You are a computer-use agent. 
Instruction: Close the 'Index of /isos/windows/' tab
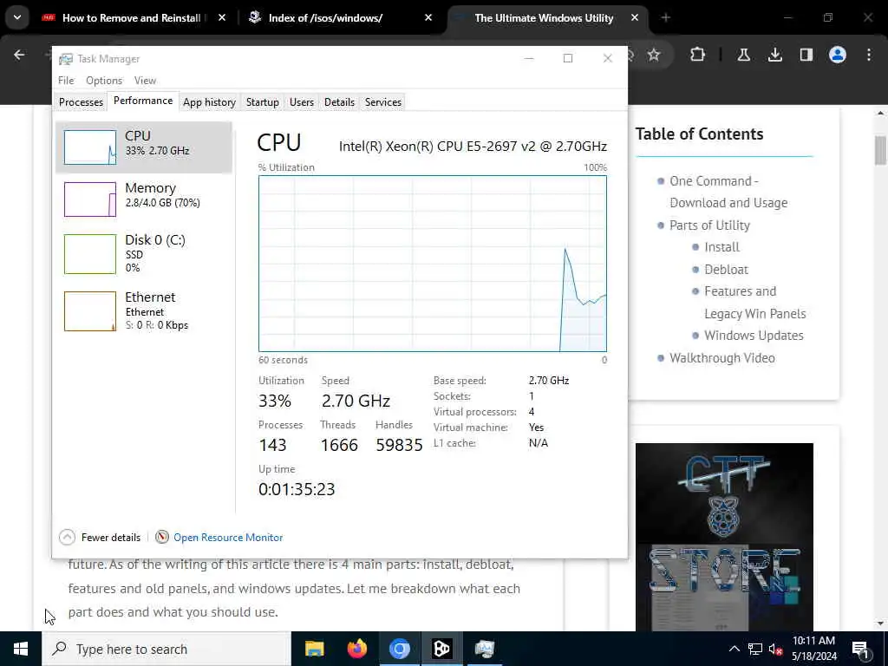click(428, 18)
